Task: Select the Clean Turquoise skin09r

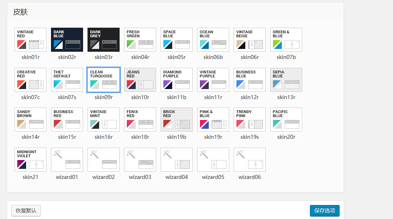Action: 104,80
